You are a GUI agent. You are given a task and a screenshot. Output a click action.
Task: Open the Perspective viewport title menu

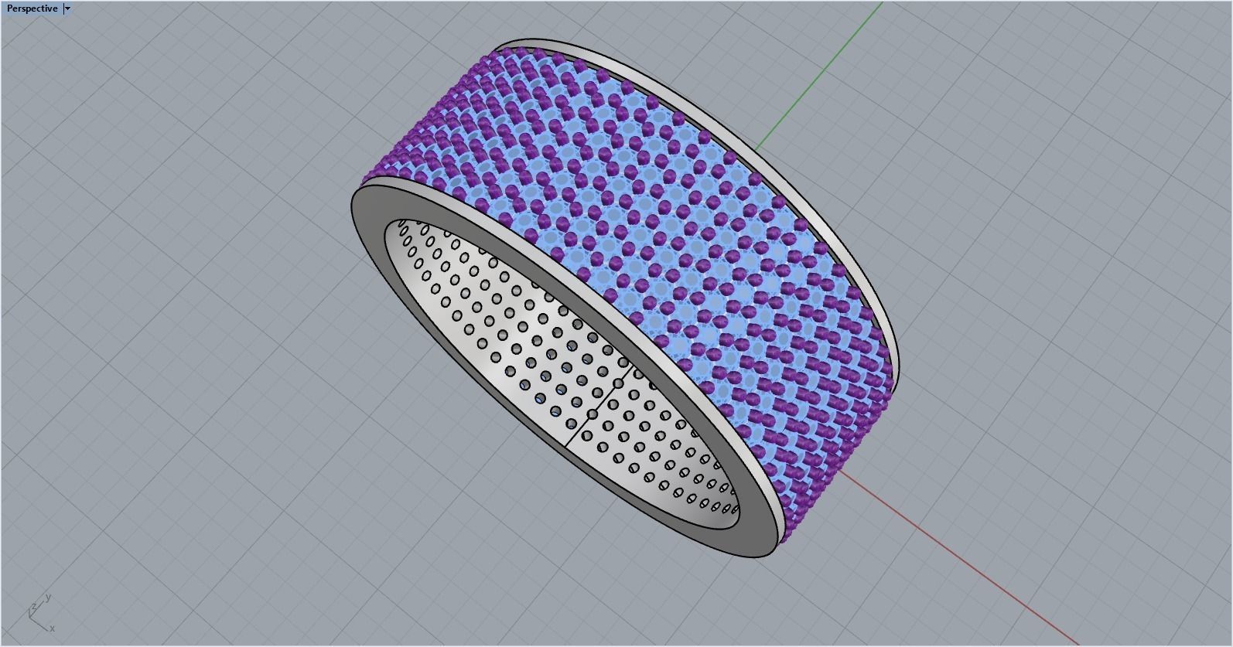[x=32, y=9]
